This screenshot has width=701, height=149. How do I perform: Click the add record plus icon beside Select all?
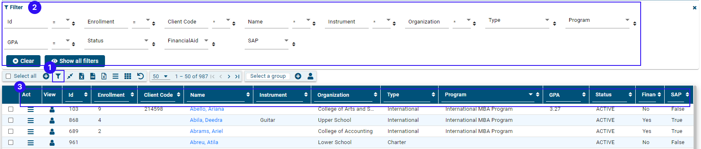46,76
